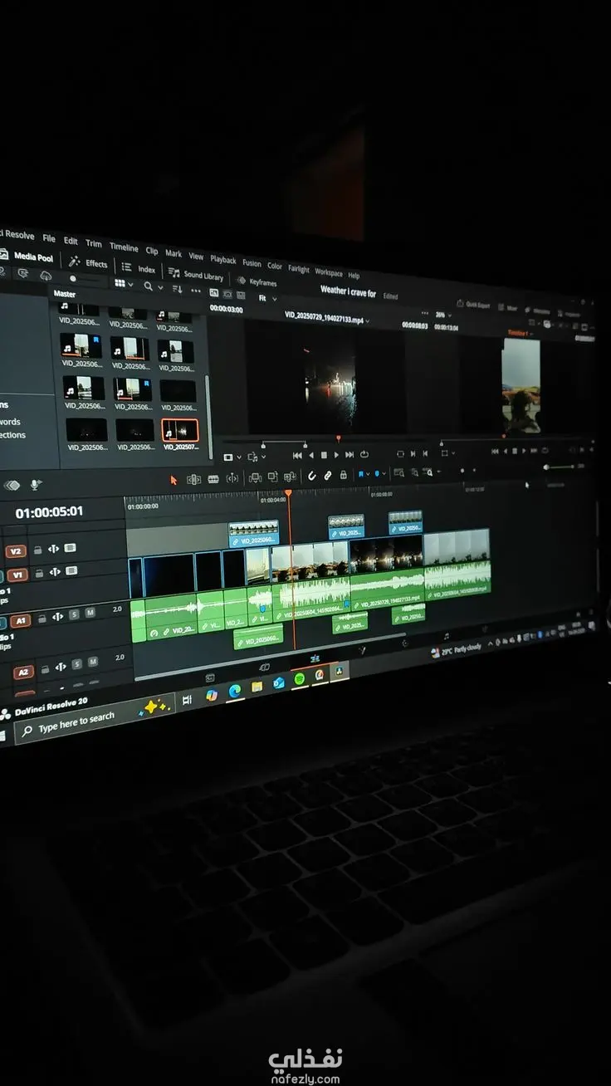Image resolution: width=611 pixels, height=1086 pixels.
Task: Open the Playback menu
Action: (x=222, y=259)
